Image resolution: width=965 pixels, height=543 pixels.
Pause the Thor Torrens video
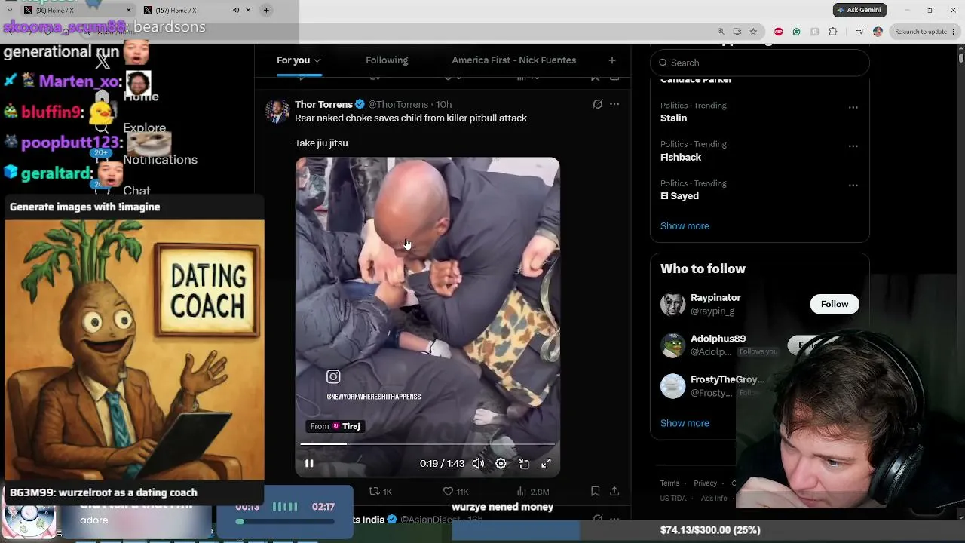click(x=309, y=463)
